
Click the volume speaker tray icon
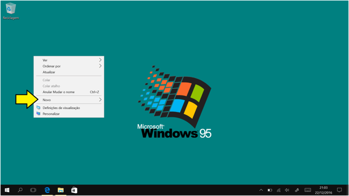287,190
